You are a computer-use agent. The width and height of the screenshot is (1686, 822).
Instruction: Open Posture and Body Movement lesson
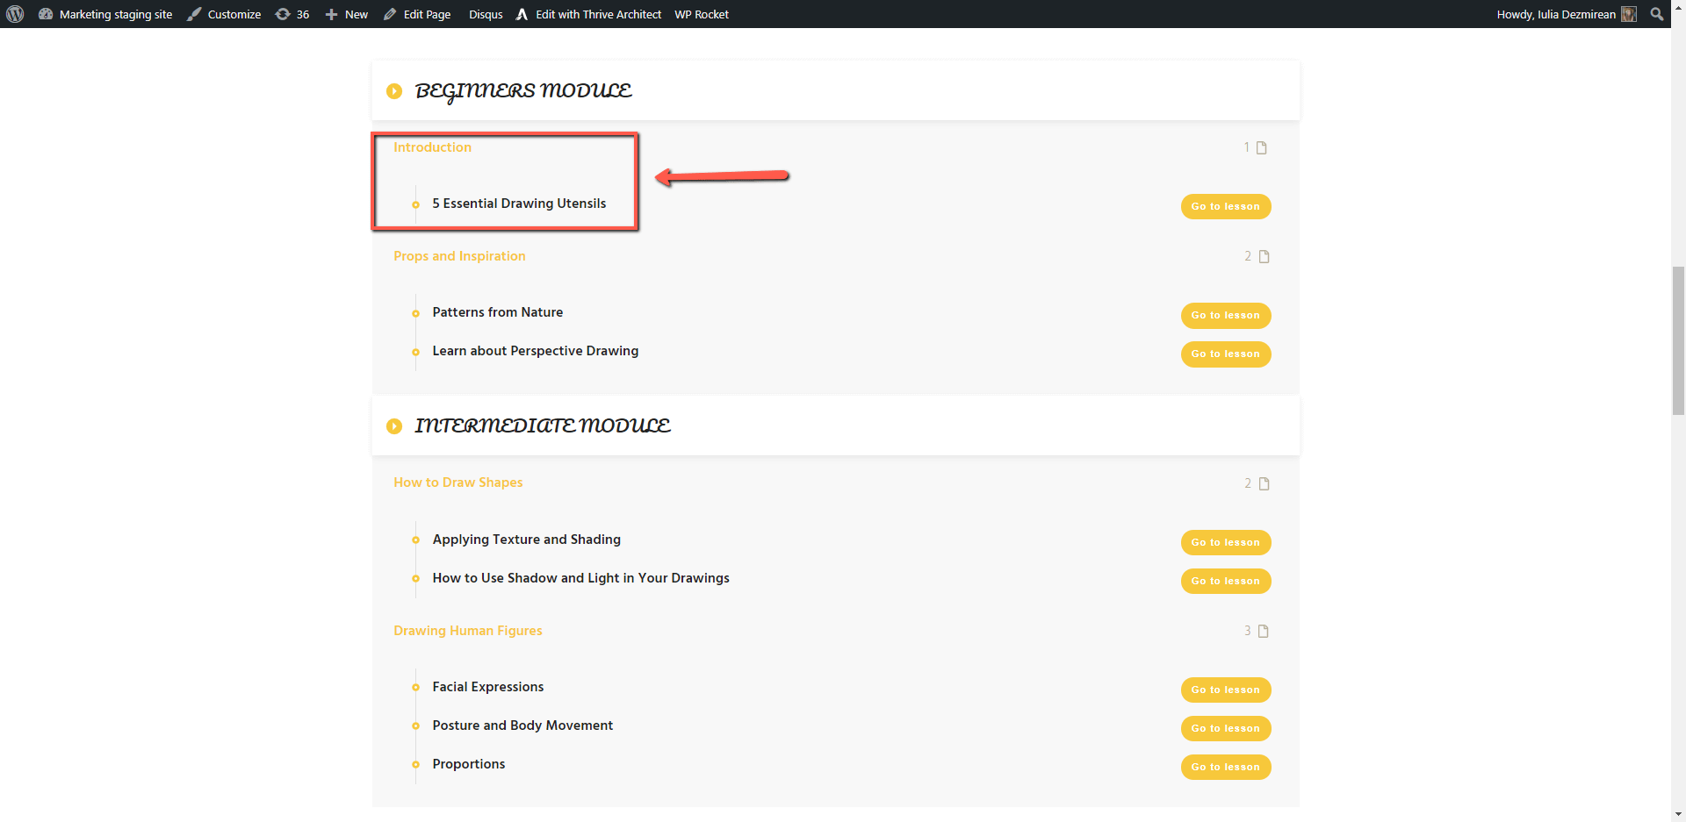[x=522, y=726]
